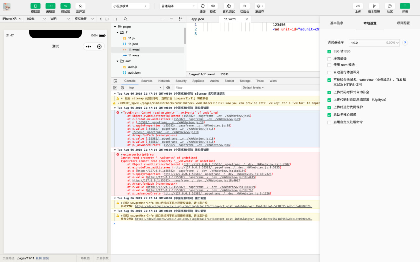The height and width of the screenshot is (262, 420).
Task: Click the help question mark beside 调试基础库
Action: (x=405, y=43)
